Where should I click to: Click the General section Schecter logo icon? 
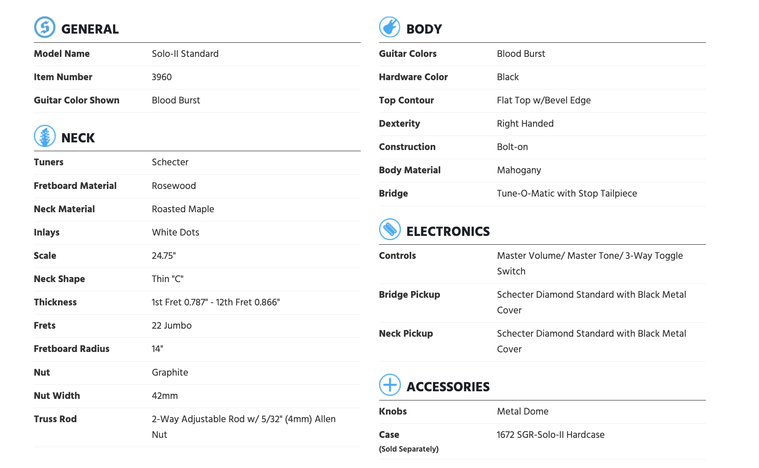(45, 27)
